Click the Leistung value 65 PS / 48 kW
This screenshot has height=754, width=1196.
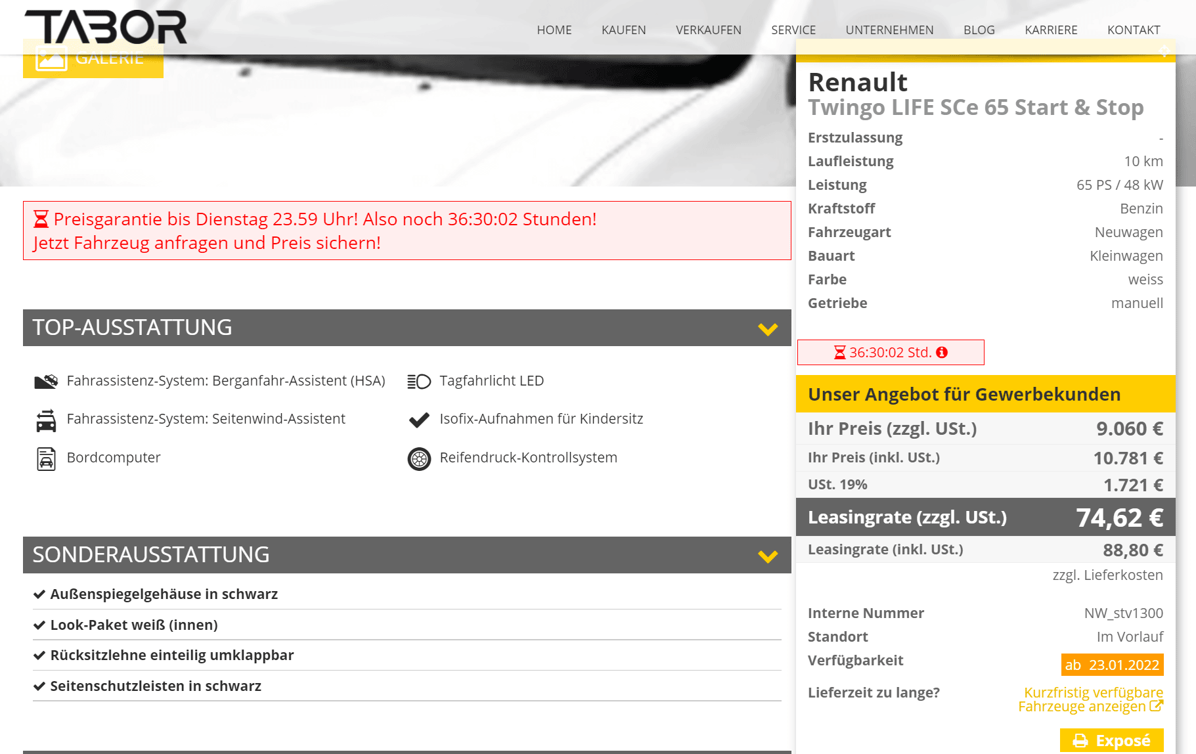click(1120, 185)
